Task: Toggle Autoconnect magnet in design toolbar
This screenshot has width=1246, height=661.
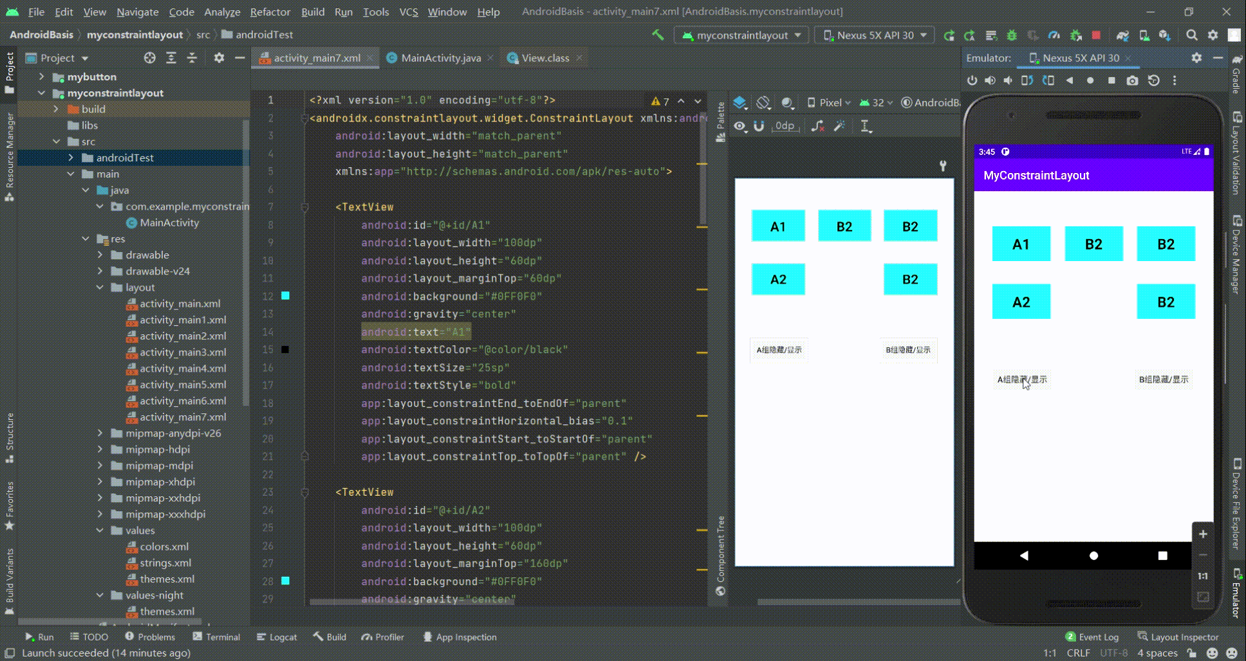Action: (x=759, y=126)
